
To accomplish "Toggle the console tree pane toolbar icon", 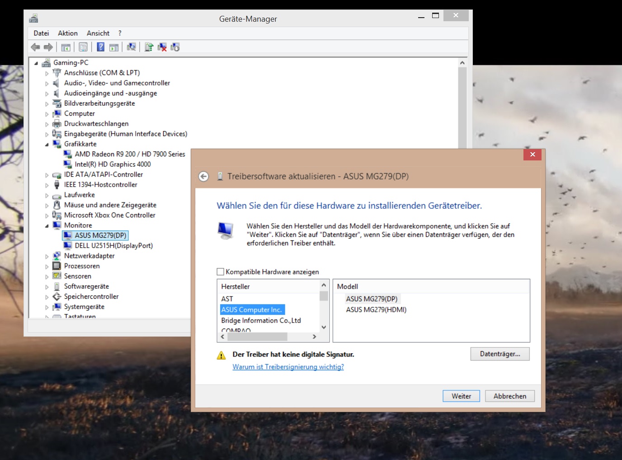I will pyautogui.click(x=66, y=47).
